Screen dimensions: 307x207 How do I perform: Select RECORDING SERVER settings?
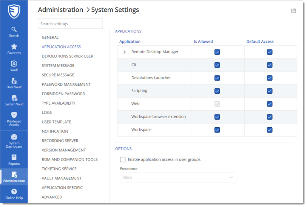click(x=60, y=141)
